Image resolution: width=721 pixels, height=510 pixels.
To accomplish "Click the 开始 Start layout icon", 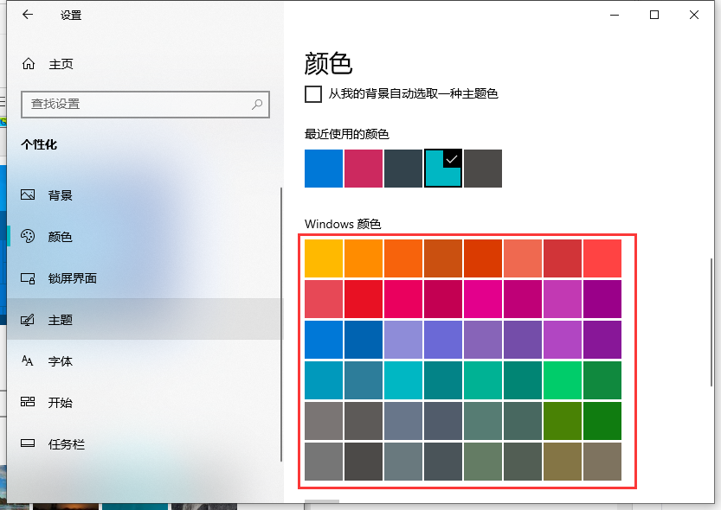I will [29, 403].
